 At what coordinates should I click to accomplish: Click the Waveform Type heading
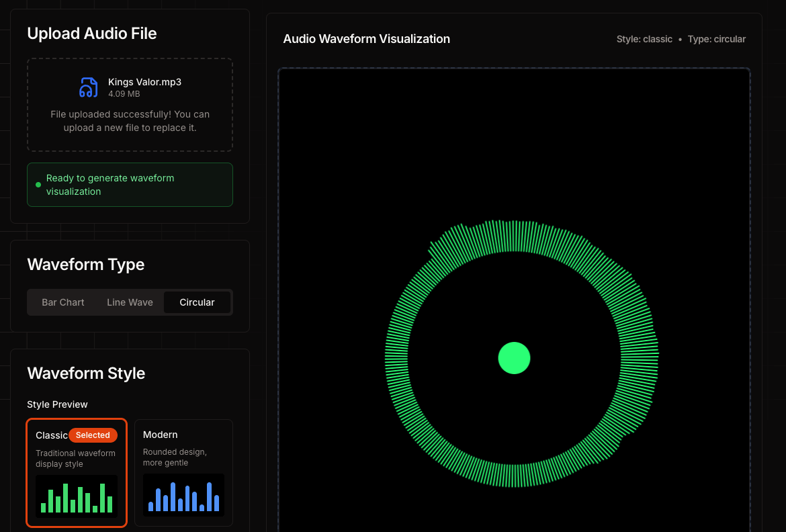86,264
